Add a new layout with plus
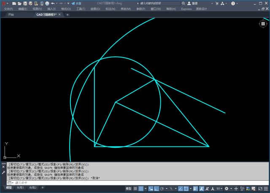Screen dimensions: 270x193 tap(43, 187)
